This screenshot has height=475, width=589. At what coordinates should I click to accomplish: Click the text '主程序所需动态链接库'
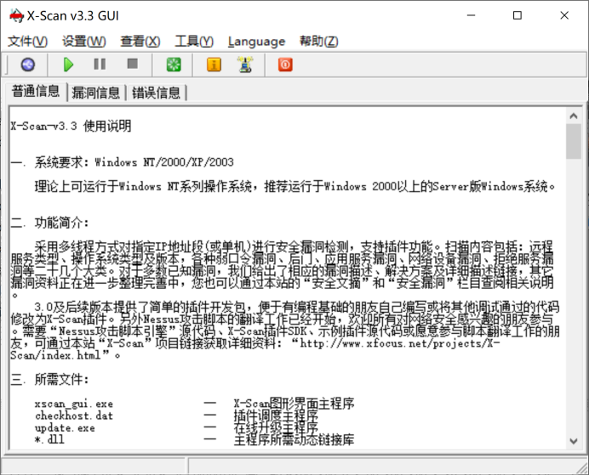[294, 440]
